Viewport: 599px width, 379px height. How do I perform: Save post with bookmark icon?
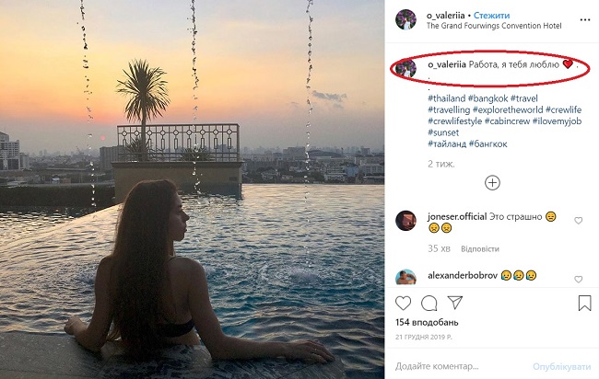click(x=584, y=303)
